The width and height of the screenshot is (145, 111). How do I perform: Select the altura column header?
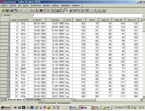click(79, 20)
